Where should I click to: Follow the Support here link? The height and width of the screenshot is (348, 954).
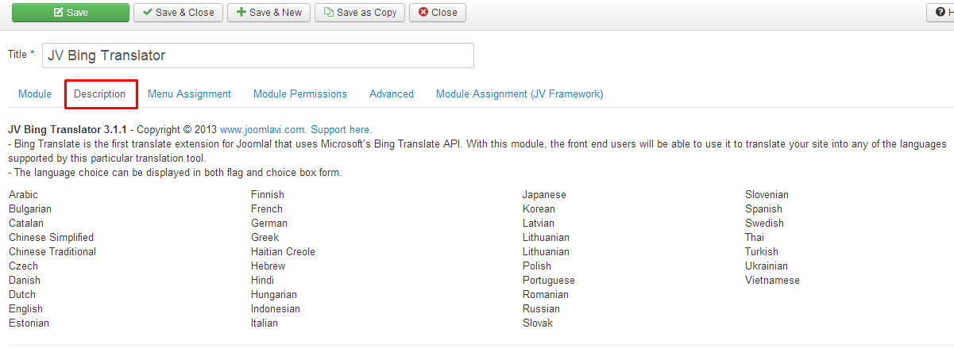(x=341, y=129)
